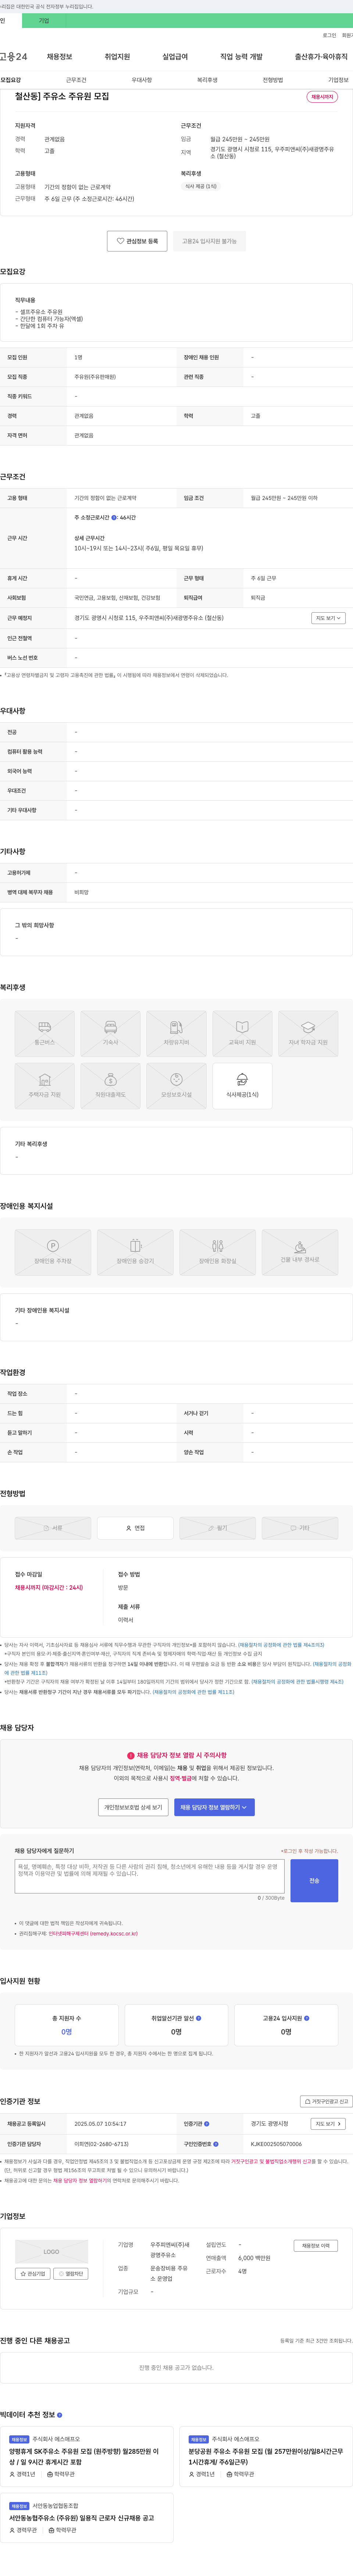This screenshot has width=353, height=2576.
Task: Open the 실업급여 main menu
Action: tap(175, 57)
